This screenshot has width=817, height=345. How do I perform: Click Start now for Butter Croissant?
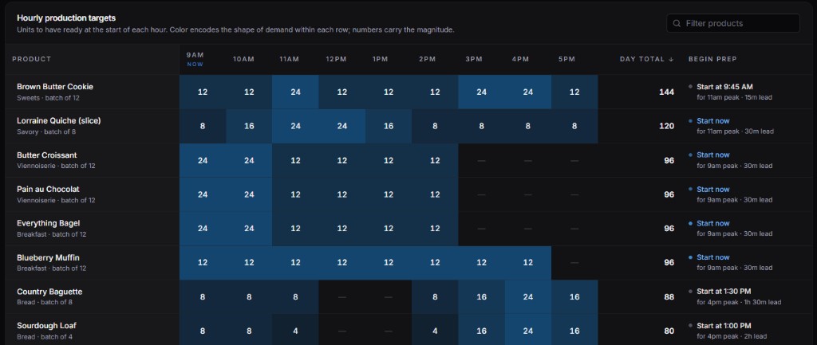tap(712, 155)
